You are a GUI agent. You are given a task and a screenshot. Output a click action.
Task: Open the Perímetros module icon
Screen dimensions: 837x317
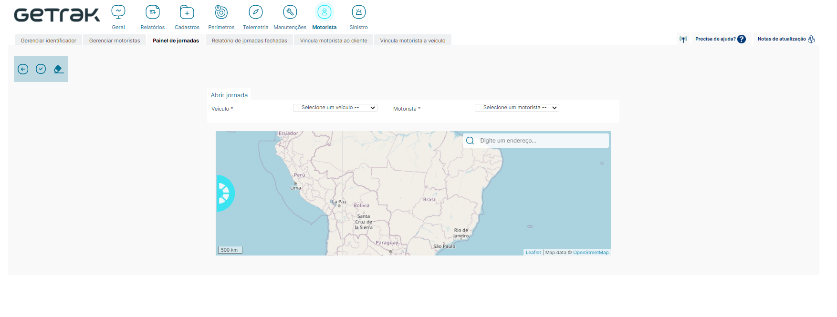221,12
